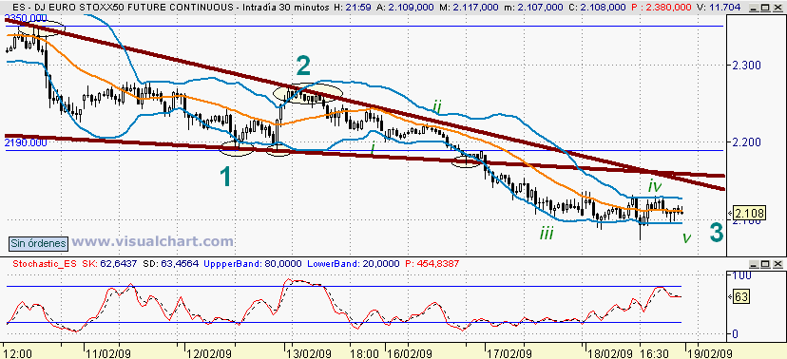Image resolution: width=787 pixels, height=359 pixels.
Task: Close the main price chart pane
Action: [x=777, y=8]
